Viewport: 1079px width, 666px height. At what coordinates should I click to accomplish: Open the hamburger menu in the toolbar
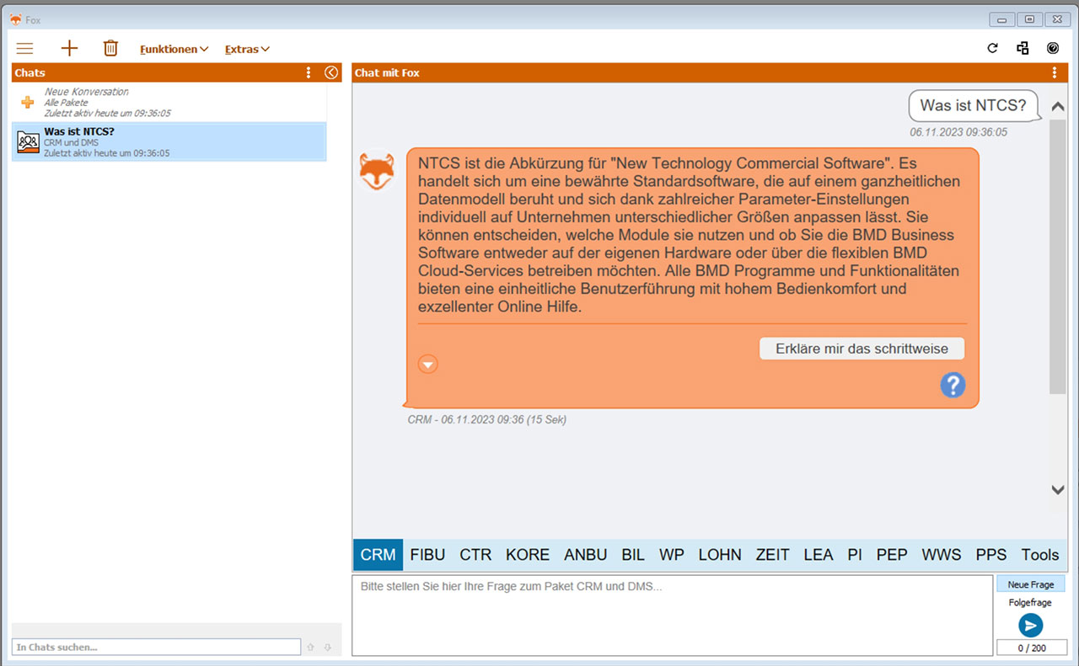pos(24,49)
